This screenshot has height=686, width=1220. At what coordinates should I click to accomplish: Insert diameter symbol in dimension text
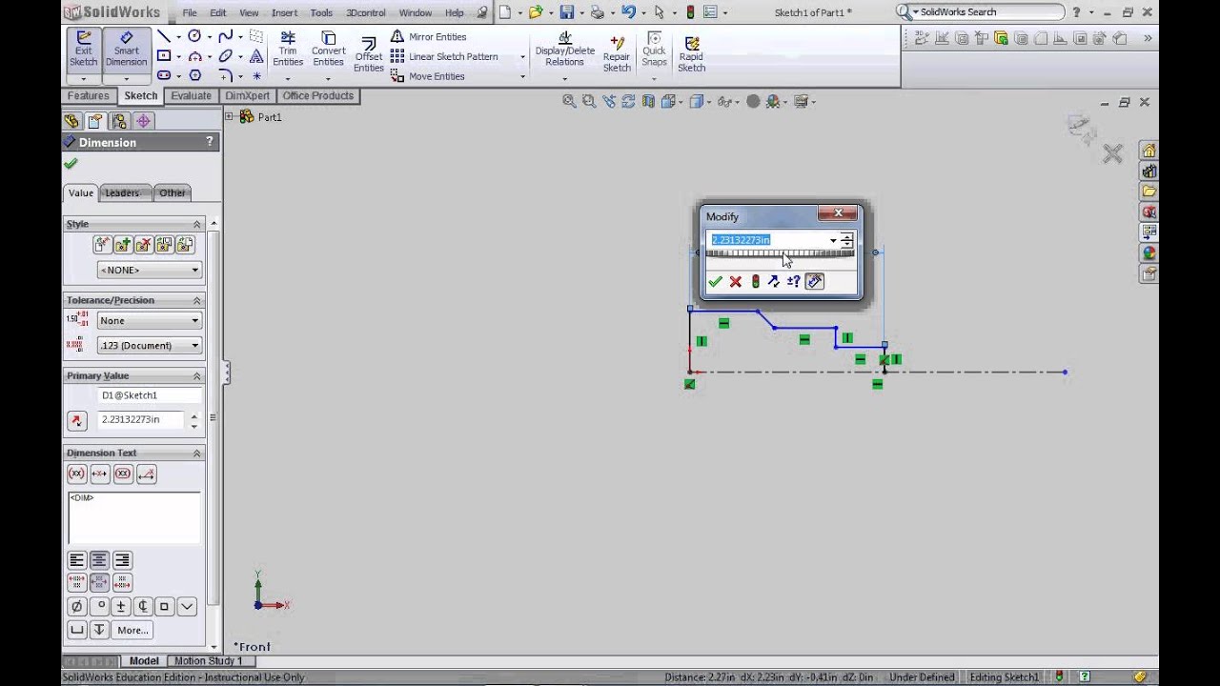coord(77,606)
